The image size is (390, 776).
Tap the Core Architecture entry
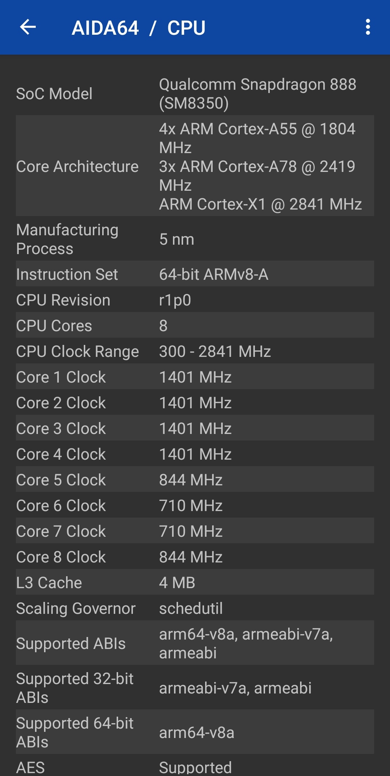click(x=195, y=166)
